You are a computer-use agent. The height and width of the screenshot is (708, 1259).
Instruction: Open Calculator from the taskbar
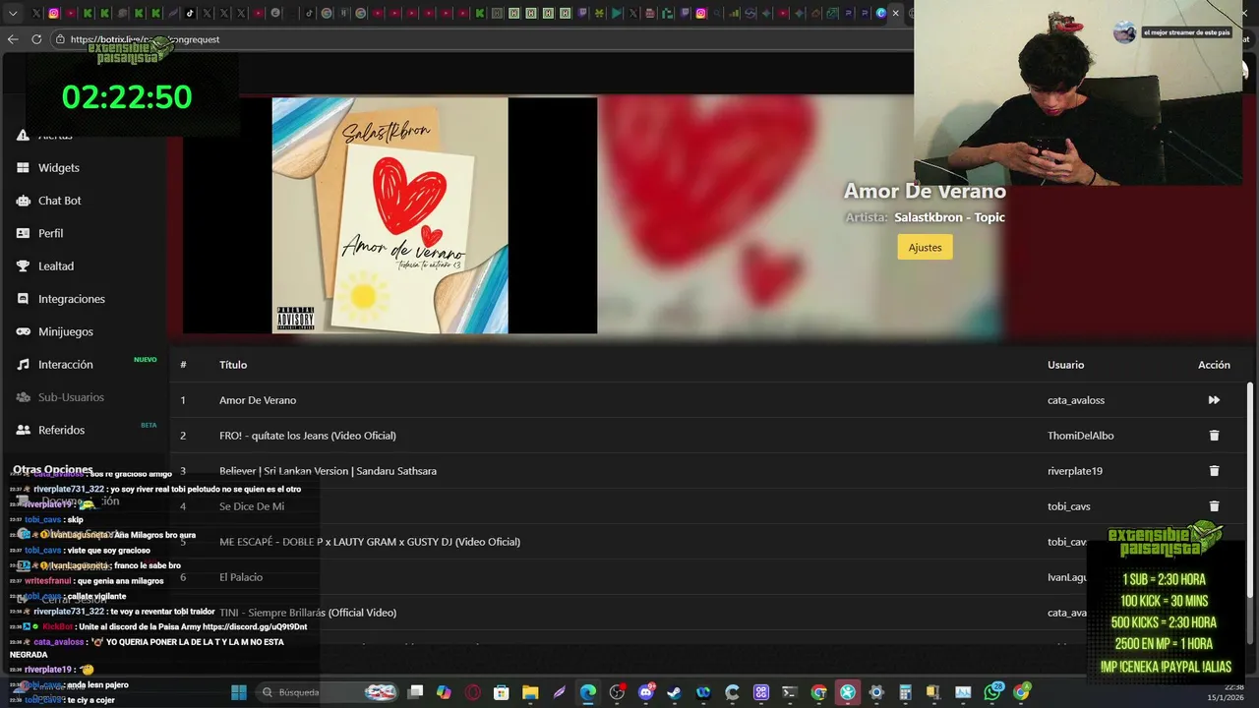pos(906,692)
